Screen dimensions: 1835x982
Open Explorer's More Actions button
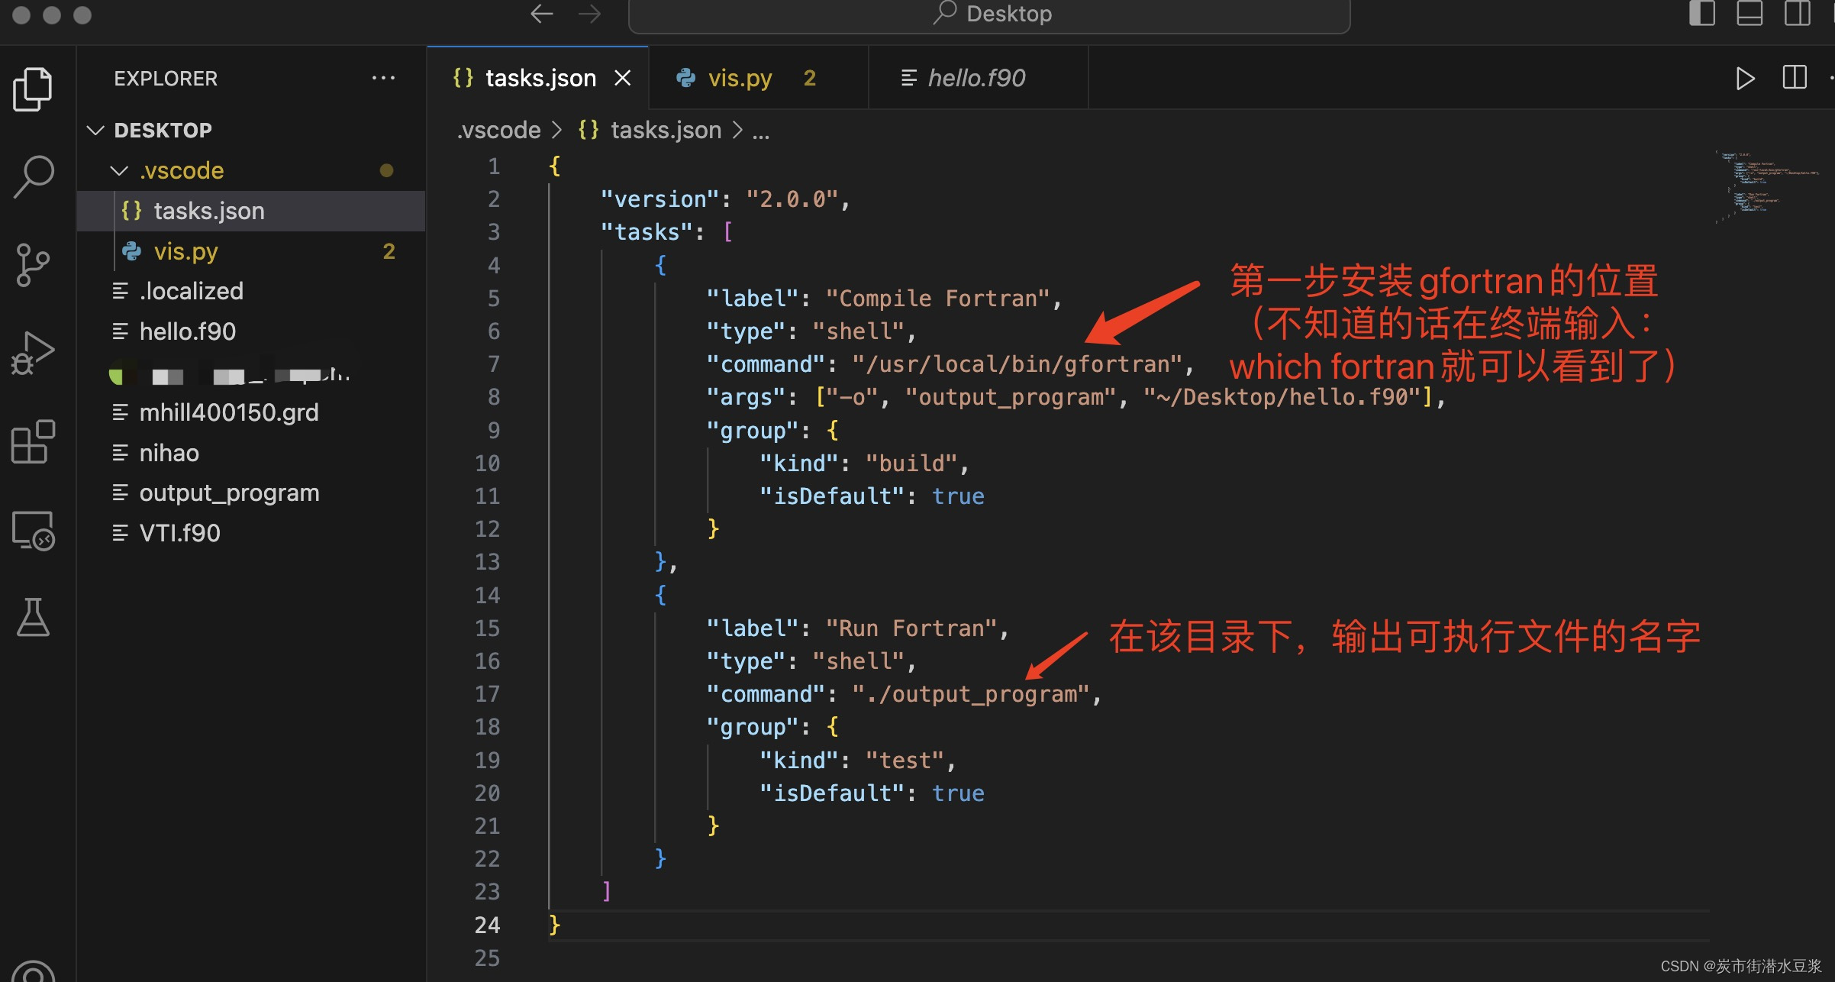(384, 77)
